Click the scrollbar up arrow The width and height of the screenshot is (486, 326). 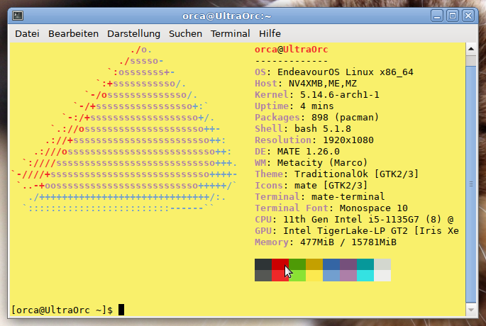(471, 49)
